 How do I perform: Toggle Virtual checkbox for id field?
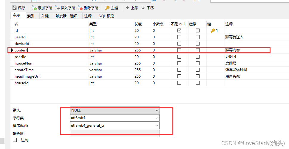click(x=197, y=31)
